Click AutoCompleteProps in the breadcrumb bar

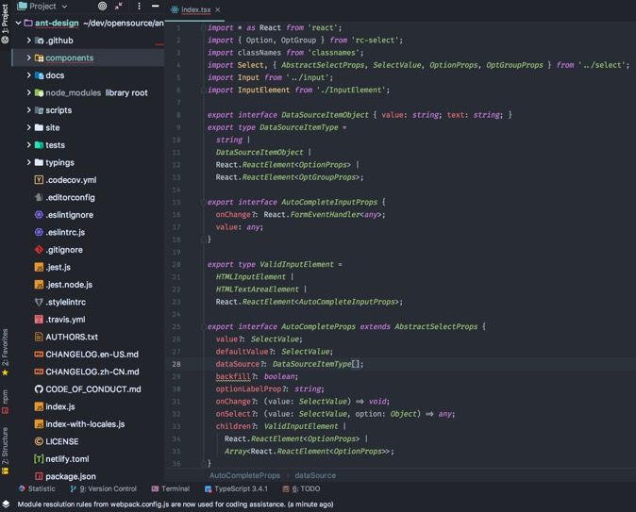[244, 476]
